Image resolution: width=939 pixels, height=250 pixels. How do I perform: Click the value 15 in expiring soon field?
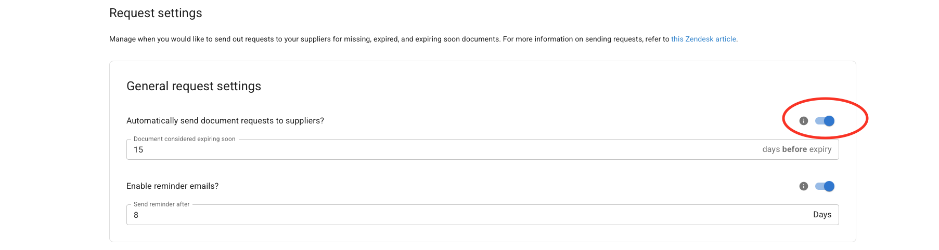(138, 150)
